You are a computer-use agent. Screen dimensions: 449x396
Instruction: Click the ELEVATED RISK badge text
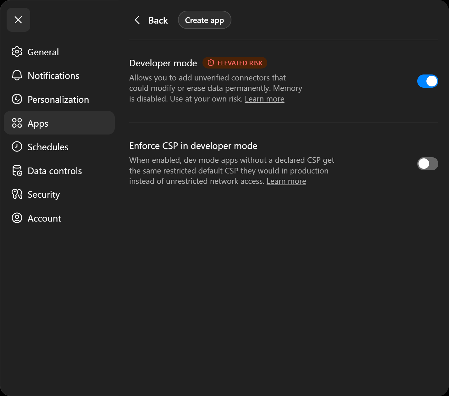pyautogui.click(x=240, y=63)
